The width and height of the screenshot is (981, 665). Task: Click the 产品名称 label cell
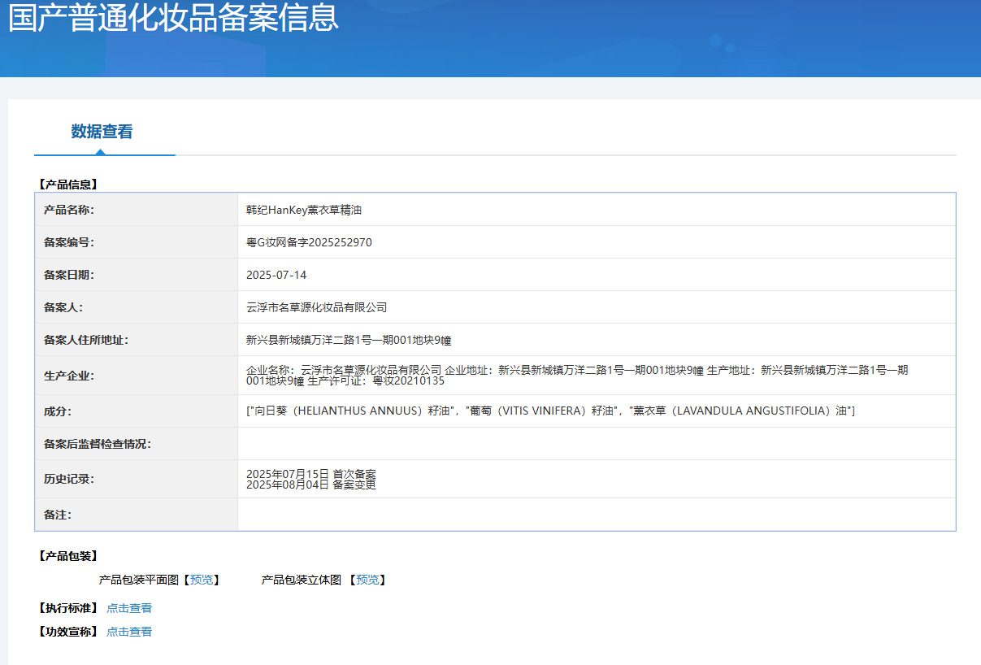point(69,210)
